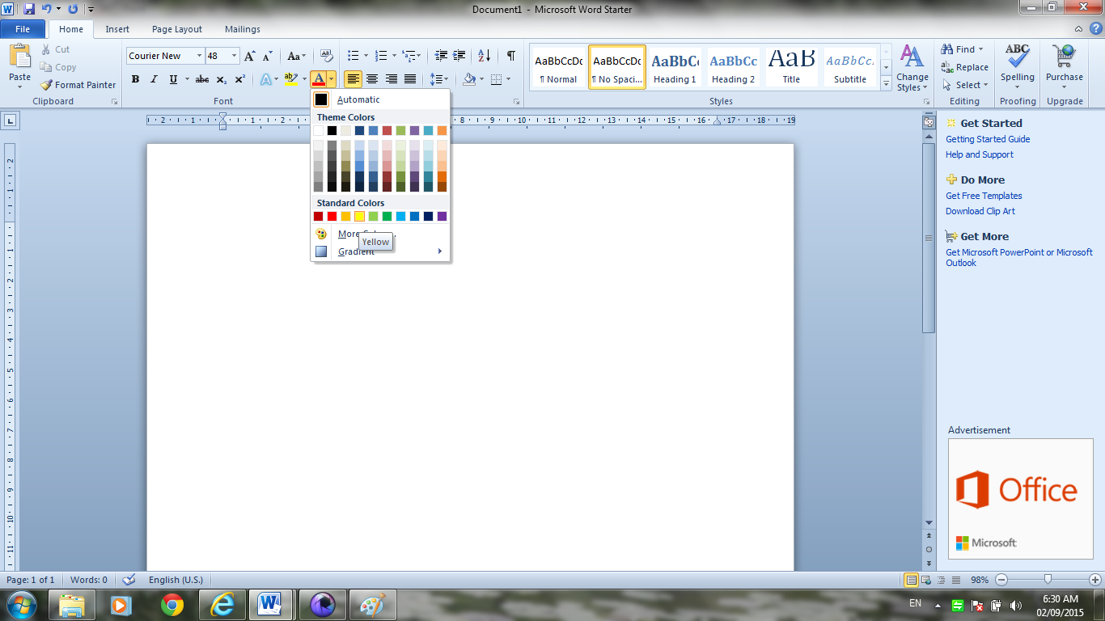The image size is (1105, 621).
Task: Click the Shading paint bucket icon
Action: (469, 79)
